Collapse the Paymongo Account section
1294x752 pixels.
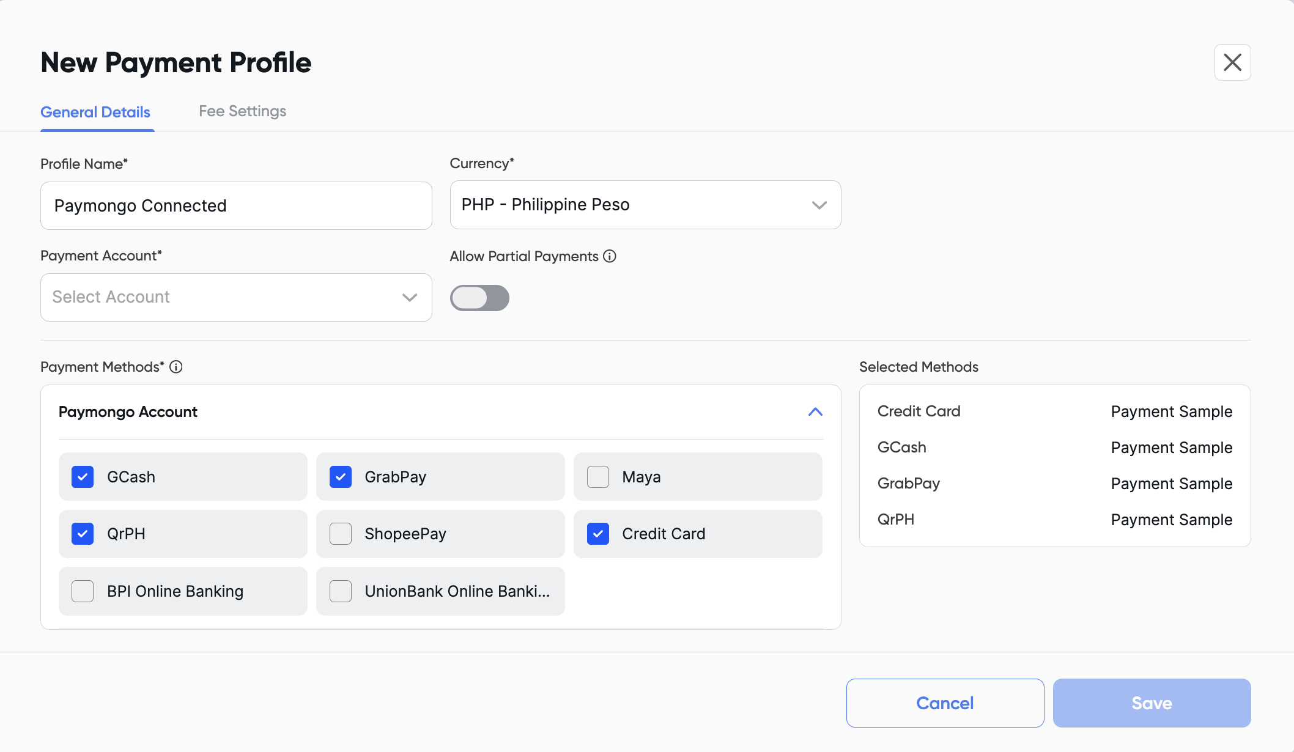pos(815,412)
